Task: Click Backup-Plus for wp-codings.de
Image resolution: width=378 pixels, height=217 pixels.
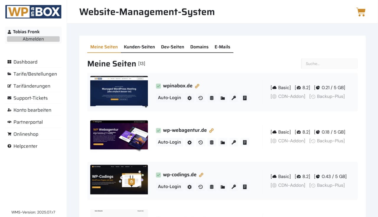Action: tap(327, 185)
